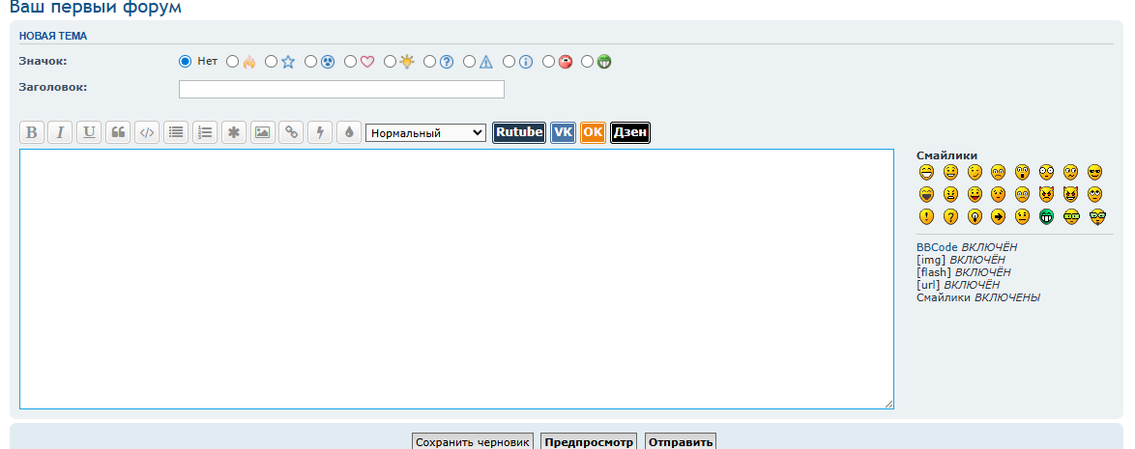This screenshot has height=449, width=1135.
Task: Click into the 'Заголовок' subject field
Action: click(x=341, y=89)
